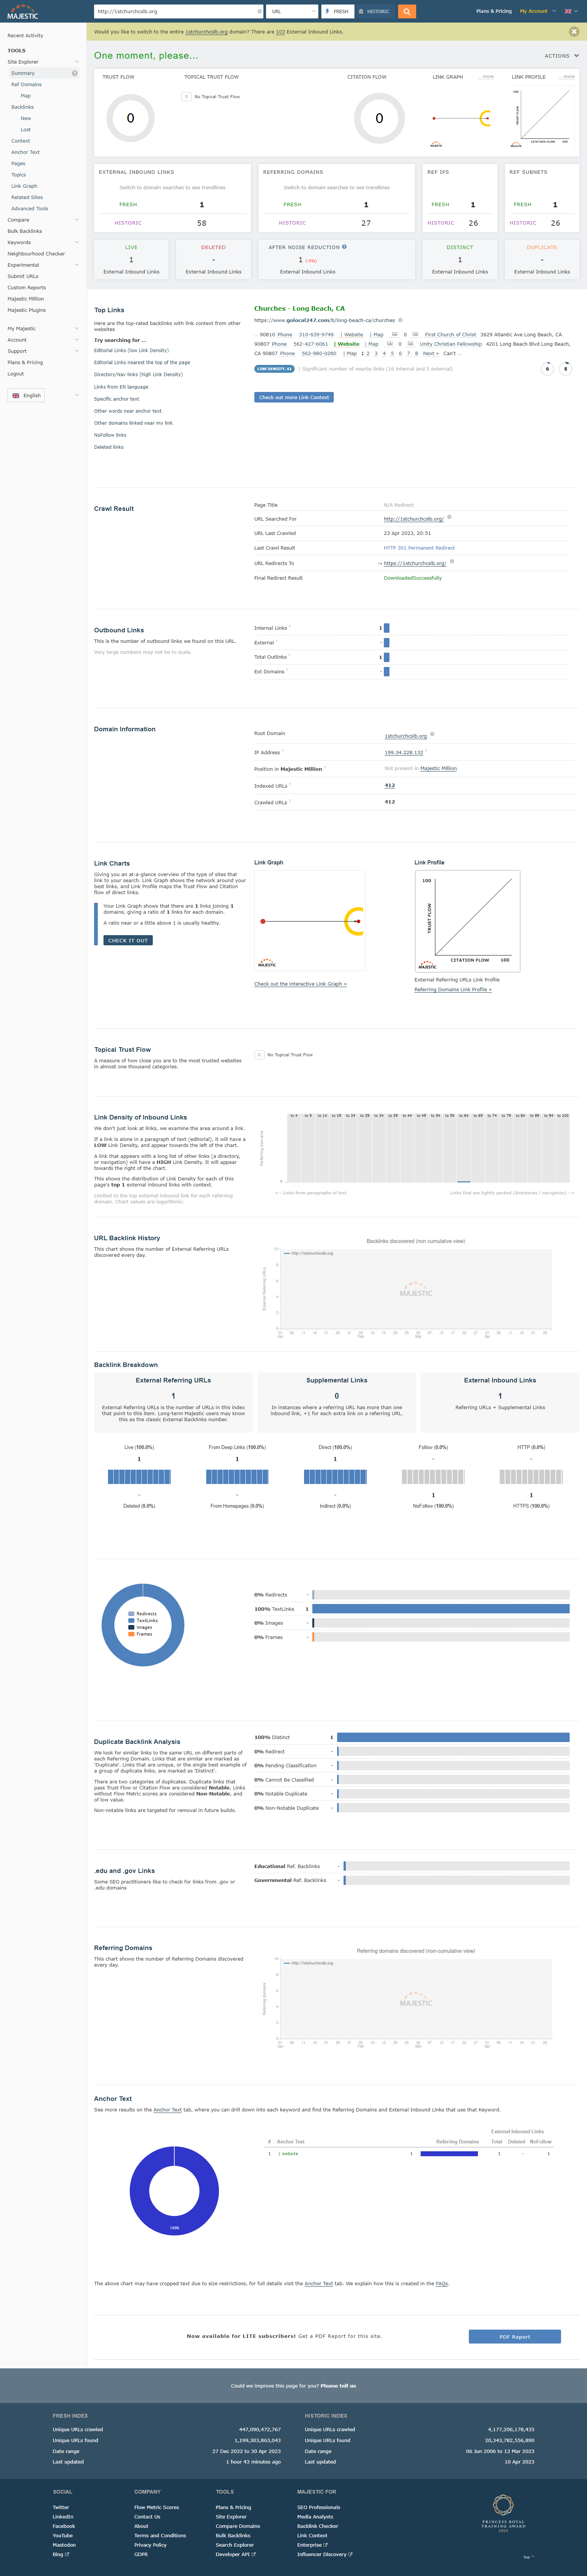Expand the Support sidebar section
587x2576 pixels.
(x=77, y=351)
